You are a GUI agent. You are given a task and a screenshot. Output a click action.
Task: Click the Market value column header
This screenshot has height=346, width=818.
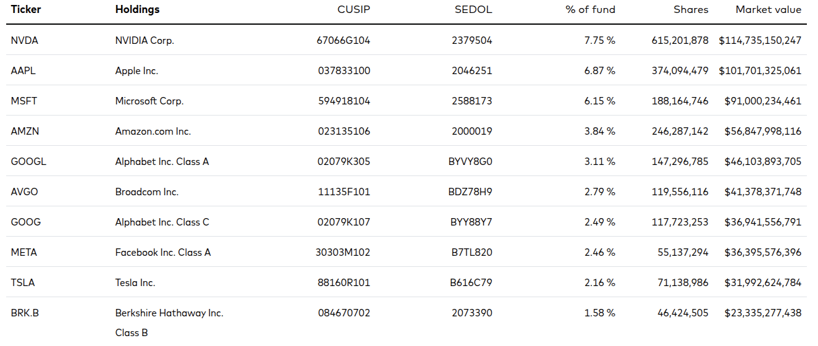768,10
